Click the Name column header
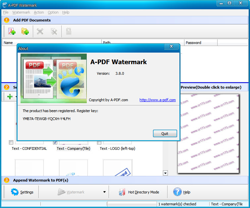This screenshot has width=250, height=208. pyautogui.click(x=52, y=43)
